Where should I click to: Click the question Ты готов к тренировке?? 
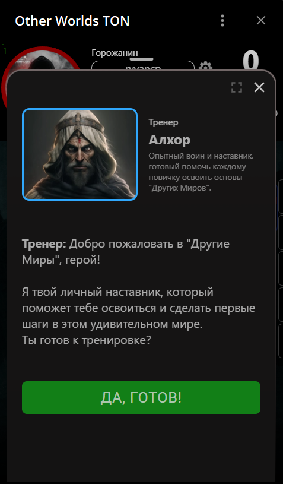click(86, 340)
